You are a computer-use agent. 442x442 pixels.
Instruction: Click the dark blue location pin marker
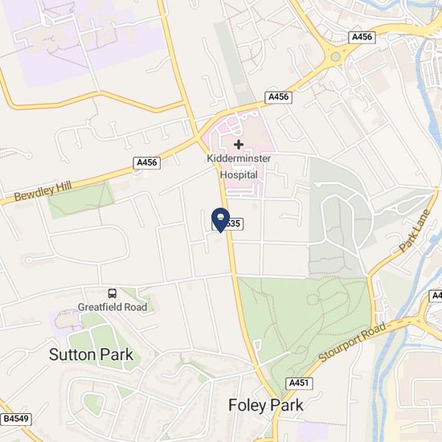pos(220,220)
